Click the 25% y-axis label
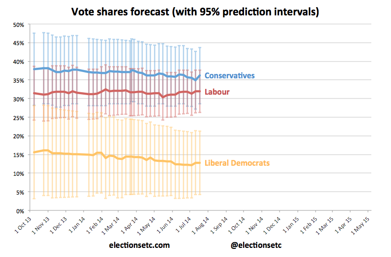Screen dimensions: 391x257 (x=19, y=118)
